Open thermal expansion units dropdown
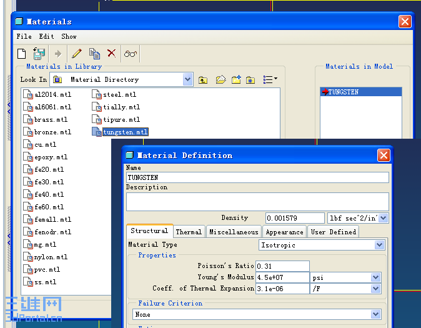421x328 pixels. 375,289
